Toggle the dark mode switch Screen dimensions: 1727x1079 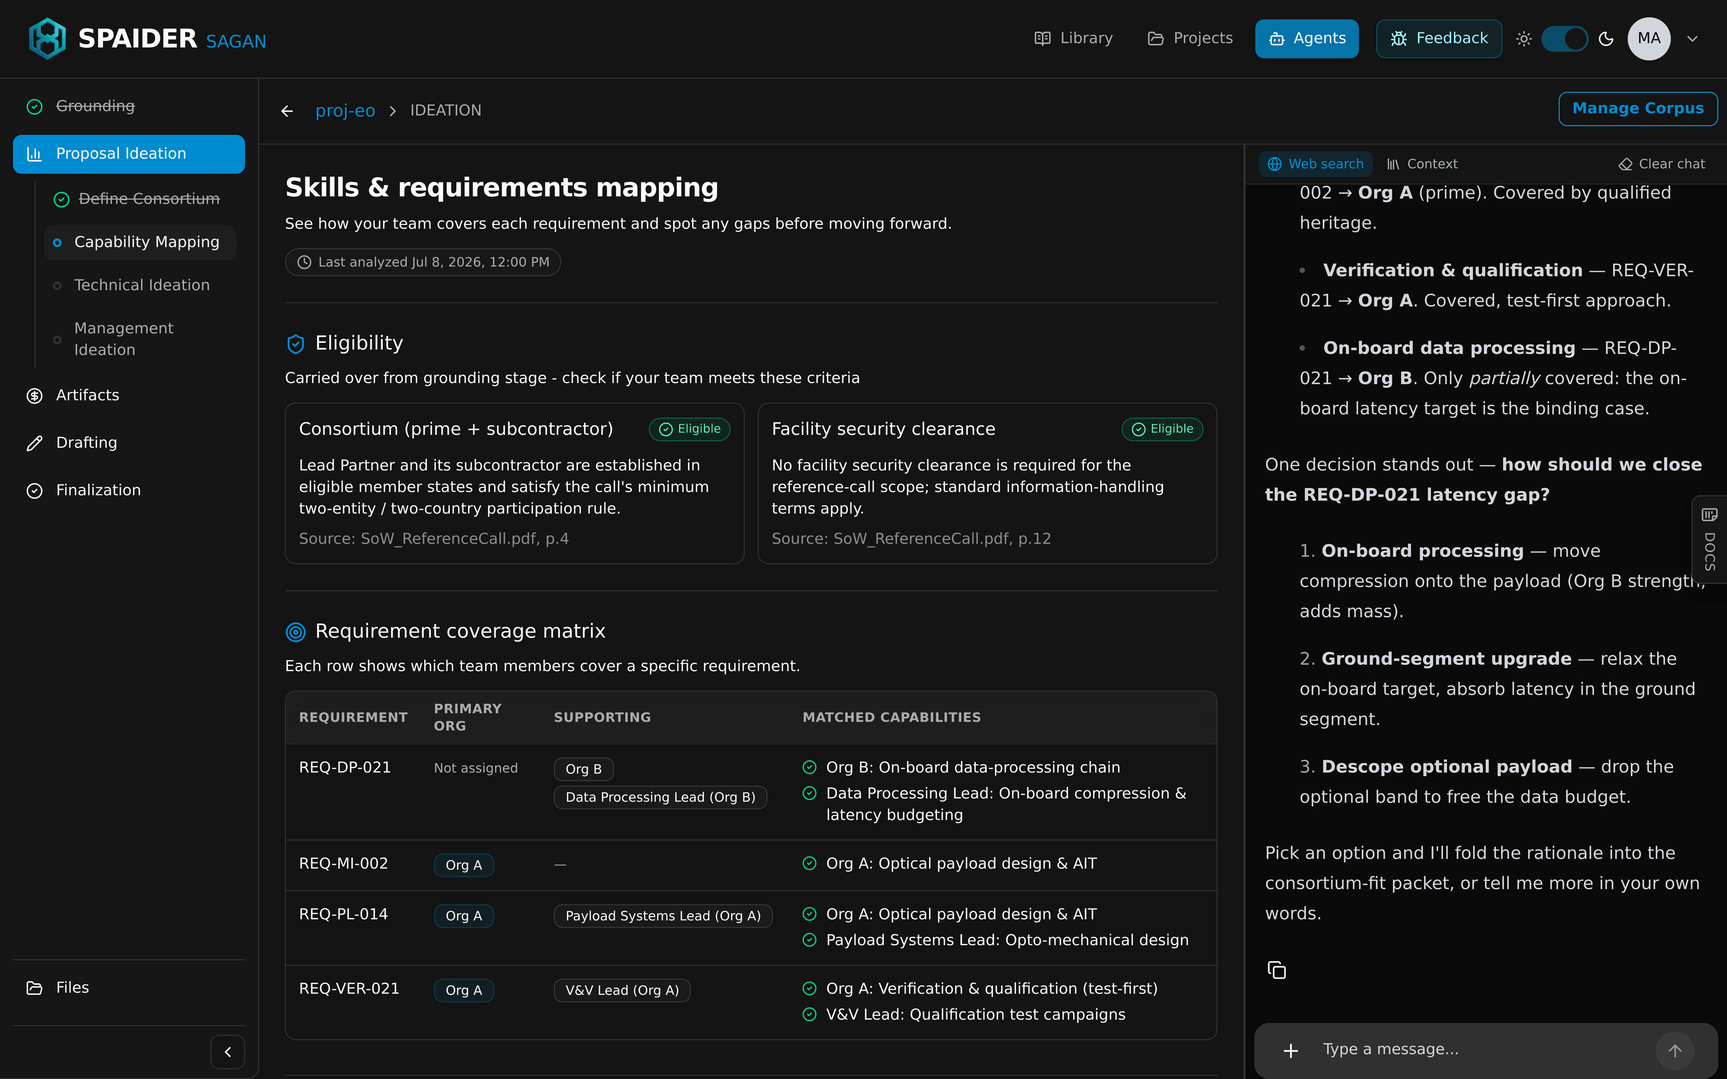(1564, 39)
